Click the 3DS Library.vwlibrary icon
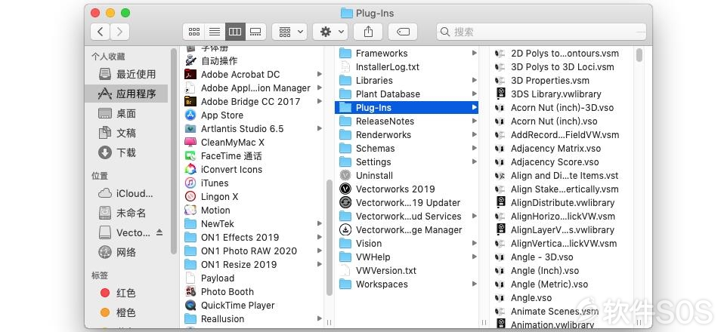Viewport: 724px width, 332px height. 500,94
